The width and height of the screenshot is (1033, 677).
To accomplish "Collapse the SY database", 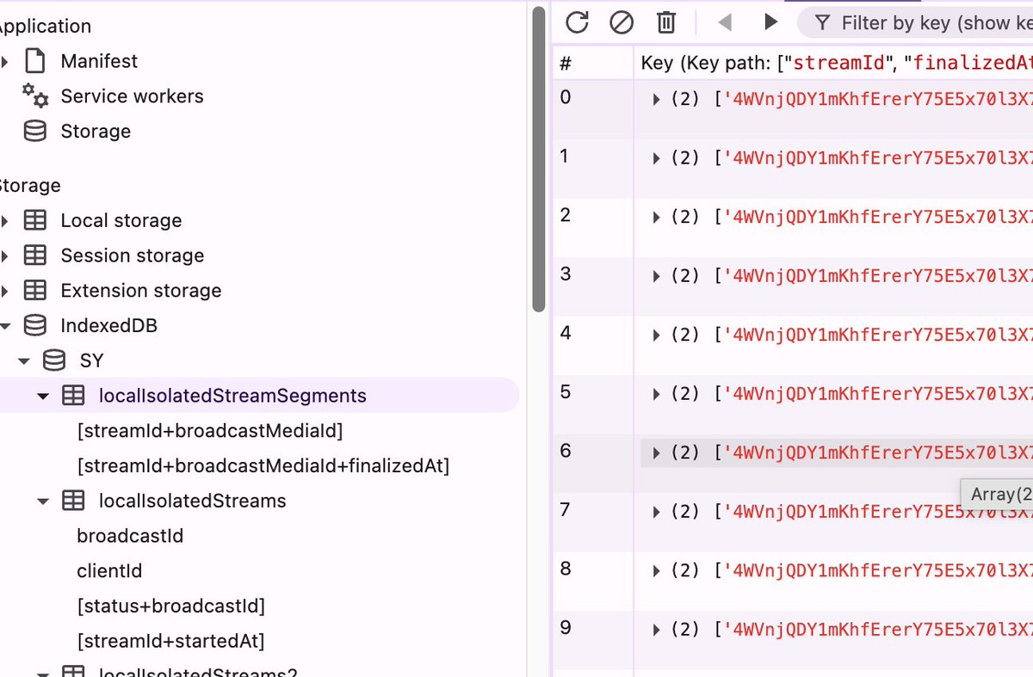I will pos(23,360).
